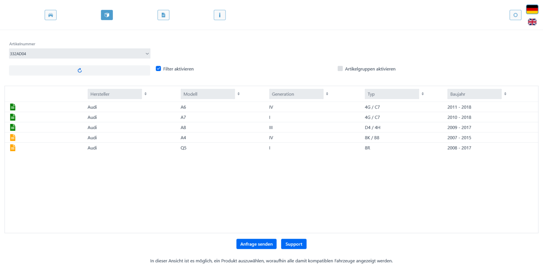Switch language with the UK flag
543x268 pixels.
tap(532, 22)
